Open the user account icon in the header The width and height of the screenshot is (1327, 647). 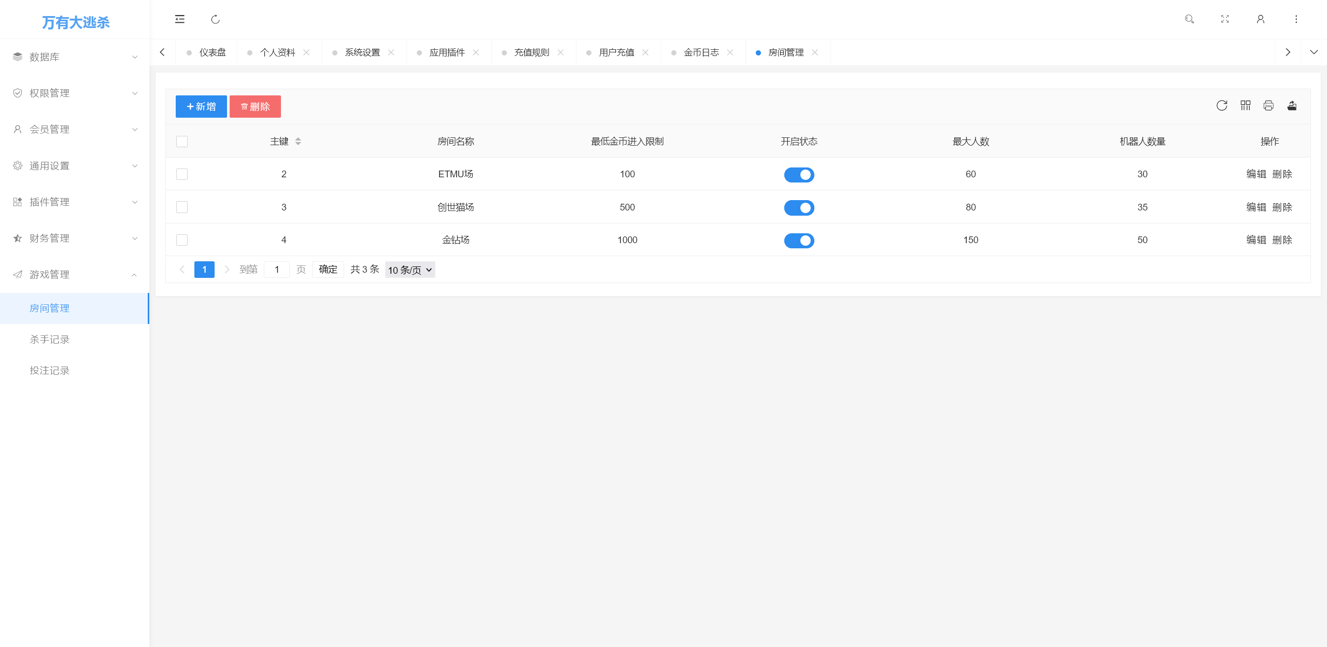coord(1261,19)
